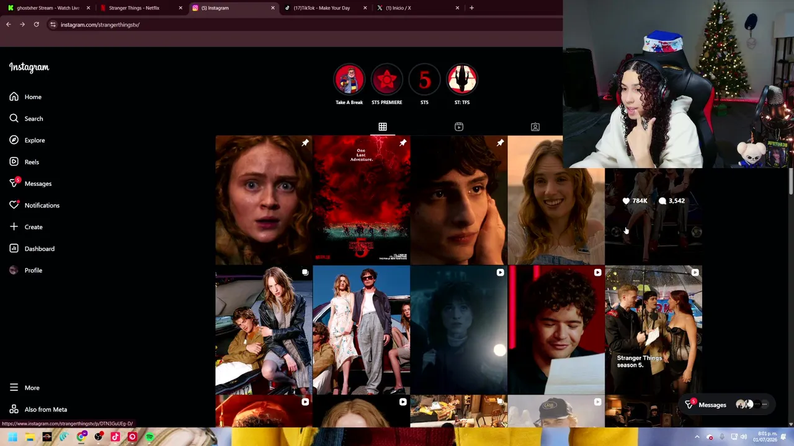Open Search in the Instagram sidebar
The height and width of the screenshot is (446, 794).
(26, 118)
